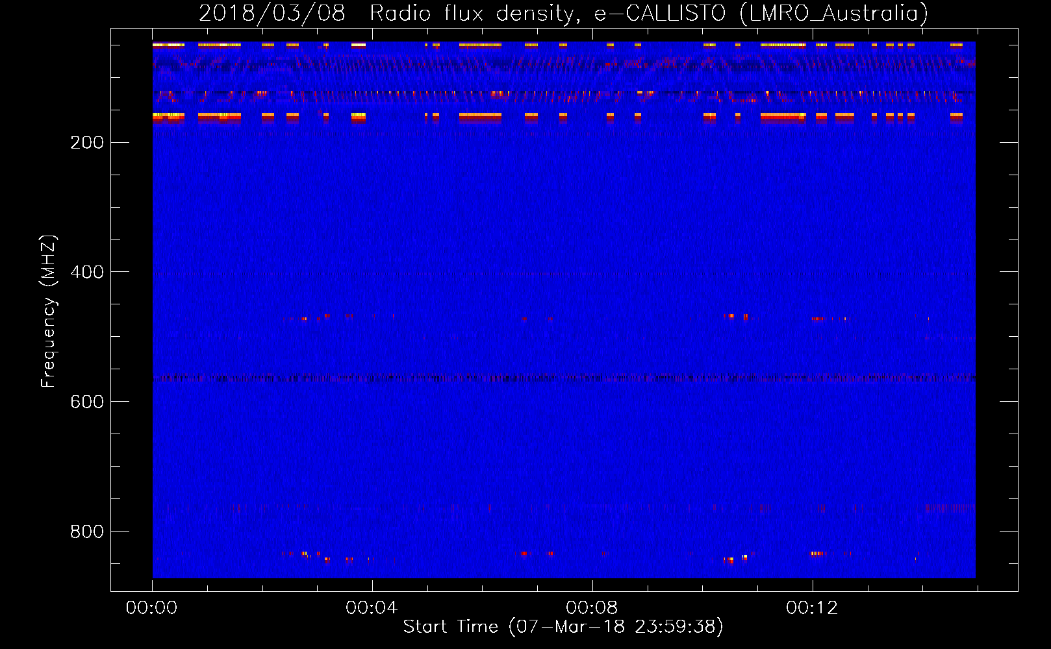Click the '600' frequency tick label
The image size is (1051, 649).
pos(87,402)
